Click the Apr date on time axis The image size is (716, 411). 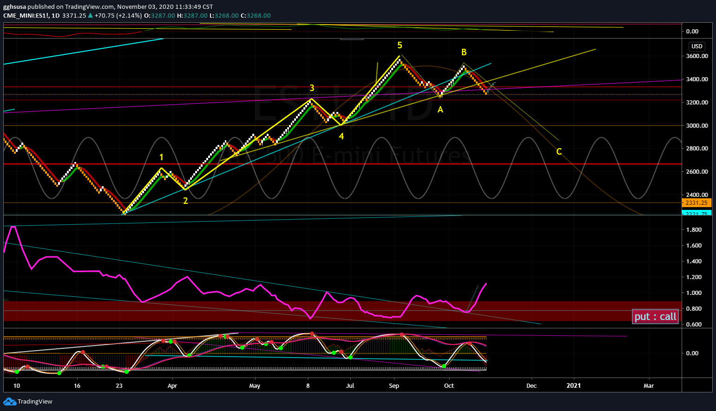[172, 386]
